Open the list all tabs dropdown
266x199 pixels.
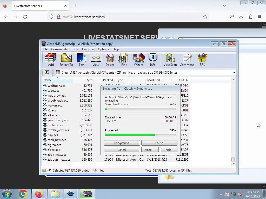pos(224,6)
